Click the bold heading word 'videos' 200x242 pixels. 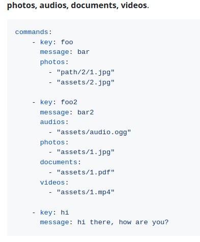click(x=134, y=5)
